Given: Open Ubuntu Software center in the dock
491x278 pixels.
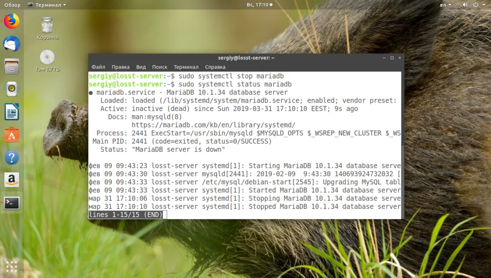Looking at the screenshot, I should click(12, 135).
